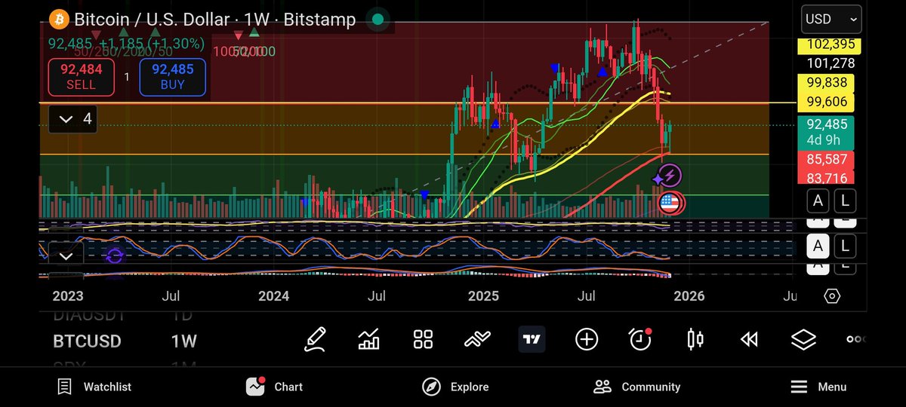Viewport: 906px width, 407px height.
Task: Tap the 2025 label on time axis
Action: coord(483,296)
